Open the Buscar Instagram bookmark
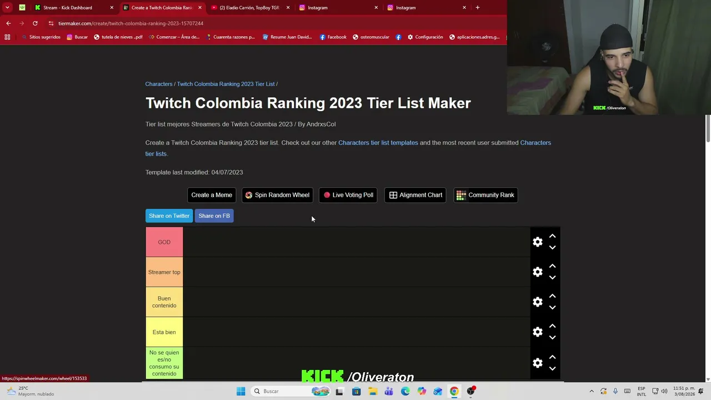 (x=77, y=37)
